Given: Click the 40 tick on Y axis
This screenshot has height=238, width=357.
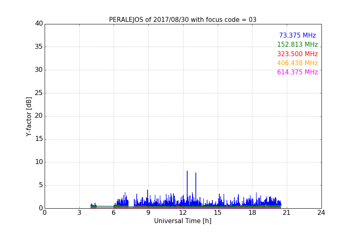Looking at the screenshot, I should tap(39, 24).
